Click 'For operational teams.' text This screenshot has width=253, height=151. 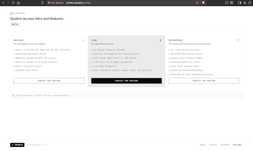pos(102,44)
